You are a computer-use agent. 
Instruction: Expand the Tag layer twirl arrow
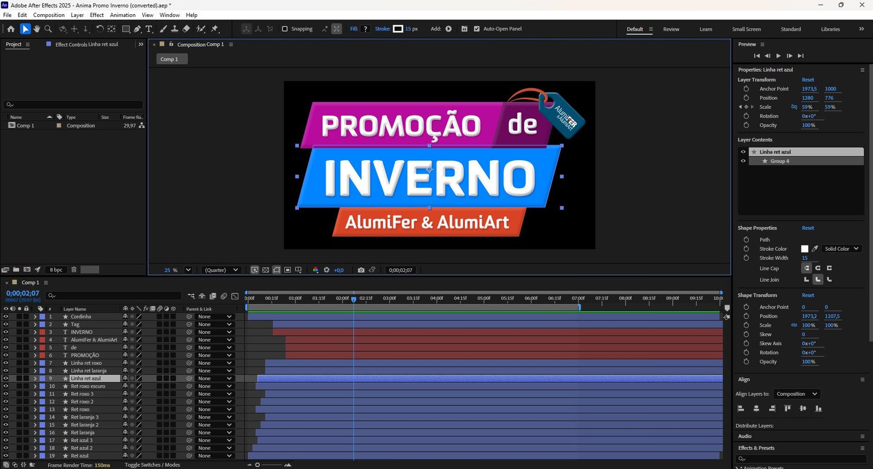click(x=35, y=324)
